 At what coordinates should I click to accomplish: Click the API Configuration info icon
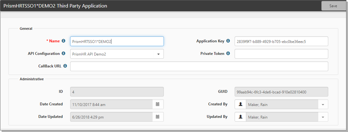click(x=63, y=54)
